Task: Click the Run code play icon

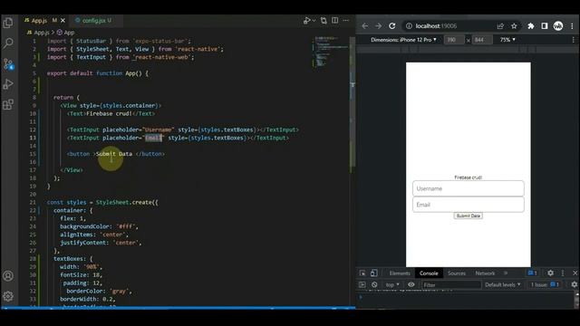Action: [306, 21]
